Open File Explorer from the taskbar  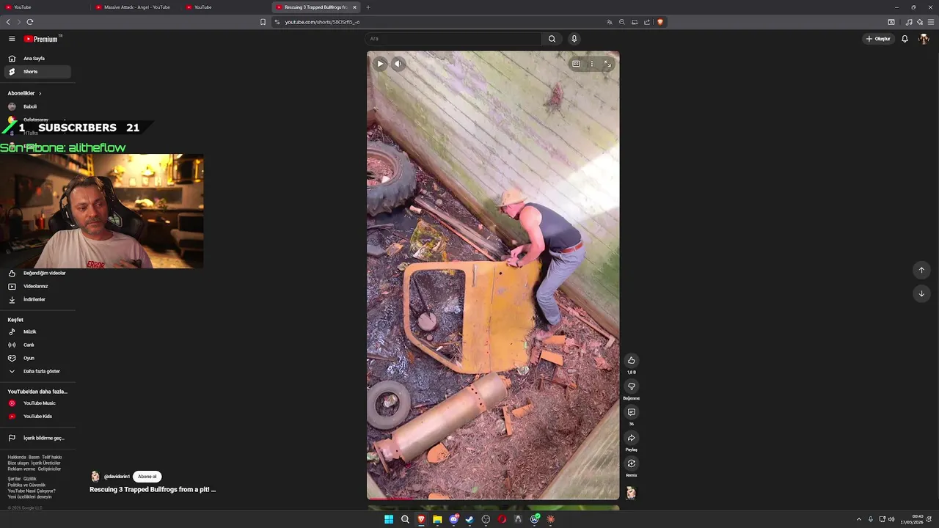437,519
